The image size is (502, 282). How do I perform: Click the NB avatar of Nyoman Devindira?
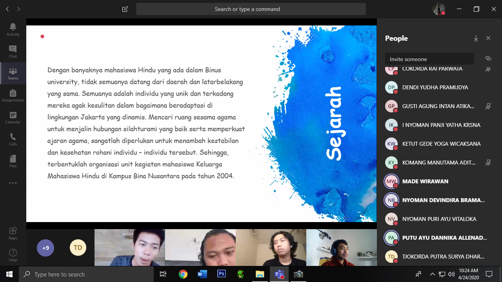pos(391,200)
